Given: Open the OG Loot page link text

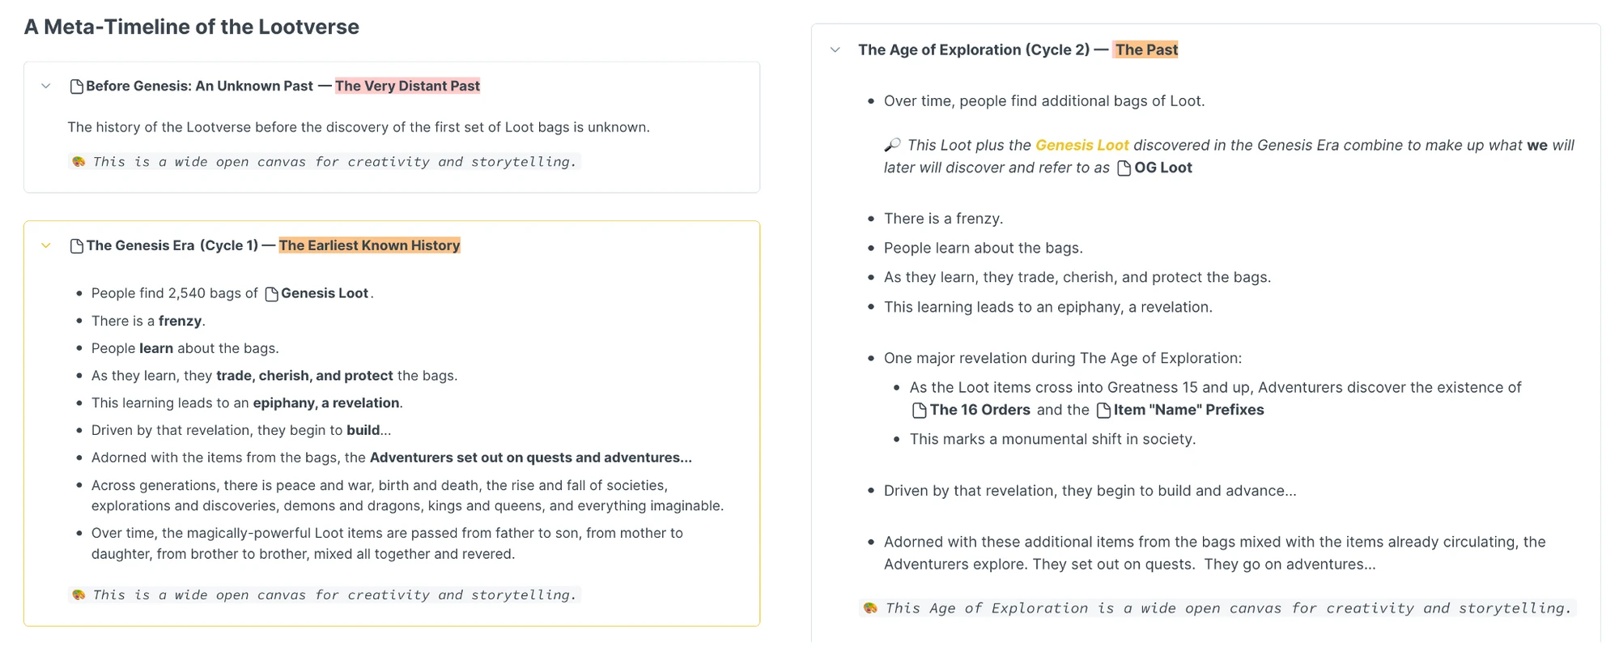Looking at the screenshot, I should coord(1163,168).
